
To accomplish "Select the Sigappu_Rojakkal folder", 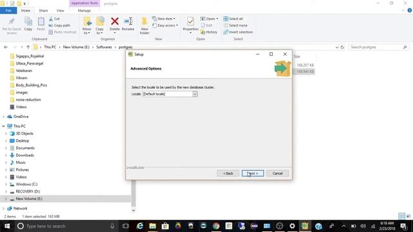I will [30, 56].
